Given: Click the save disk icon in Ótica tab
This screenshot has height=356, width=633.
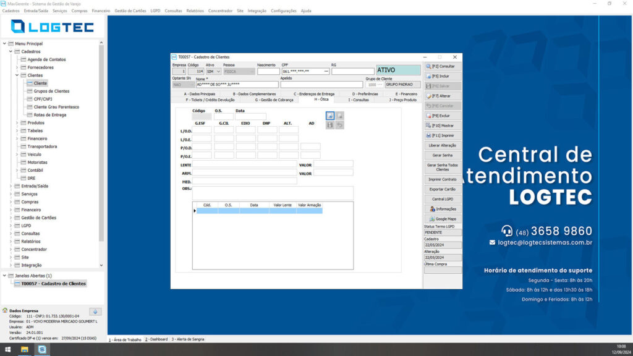Looking at the screenshot, I should pyautogui.click(x=330, y=125).
